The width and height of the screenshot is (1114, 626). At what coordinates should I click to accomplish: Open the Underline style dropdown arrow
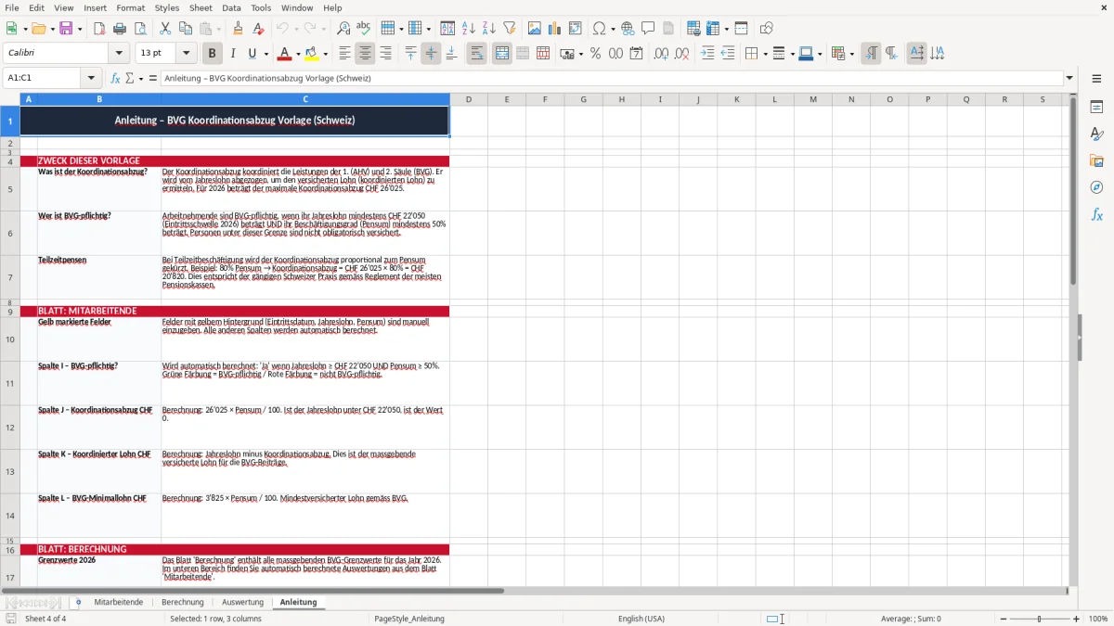pyautogui.click(x=266, y=54)
